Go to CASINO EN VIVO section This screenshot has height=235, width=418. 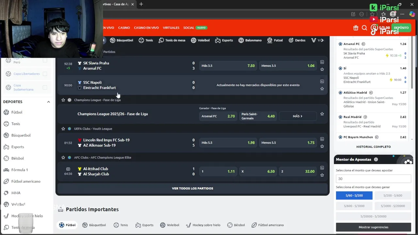tap(146, 28)
